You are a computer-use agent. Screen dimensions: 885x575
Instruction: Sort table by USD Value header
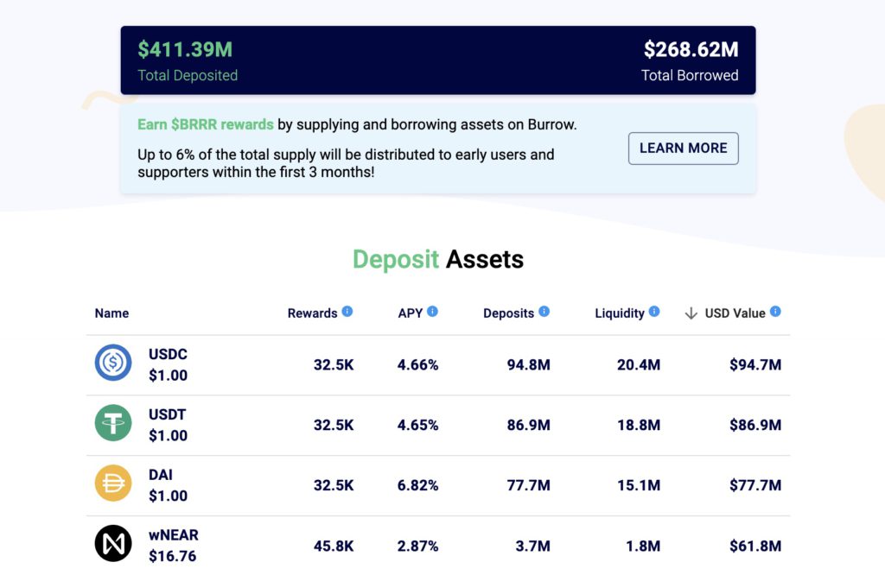tap(735, 313)
